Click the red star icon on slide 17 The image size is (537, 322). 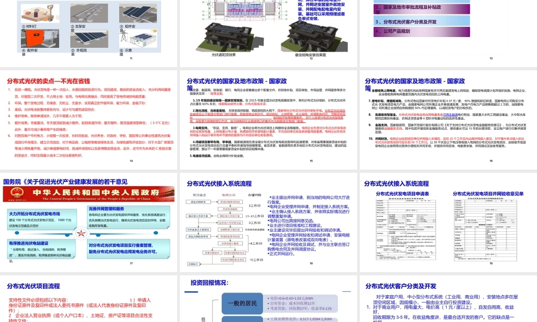click(81, 233)
